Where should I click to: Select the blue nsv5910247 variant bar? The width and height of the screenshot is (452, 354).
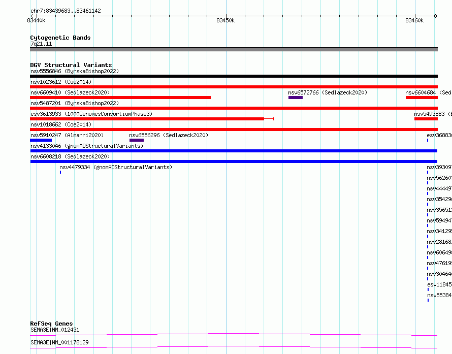click(41, 140)
